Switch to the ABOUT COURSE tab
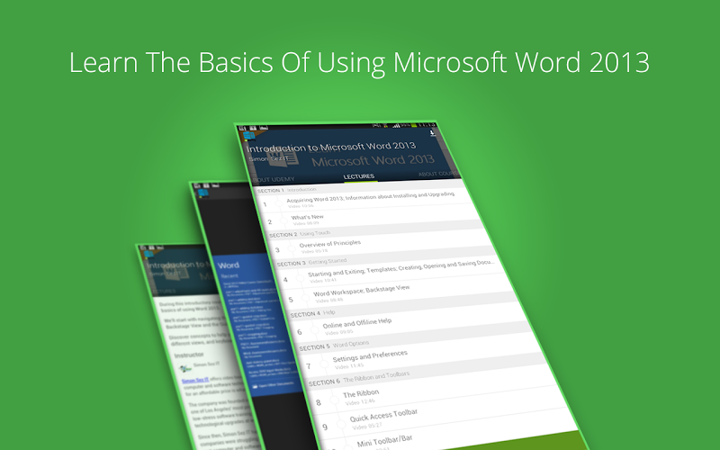 (x=437, y=174)
